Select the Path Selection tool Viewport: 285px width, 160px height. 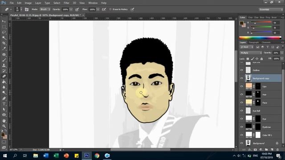[4, 109]
